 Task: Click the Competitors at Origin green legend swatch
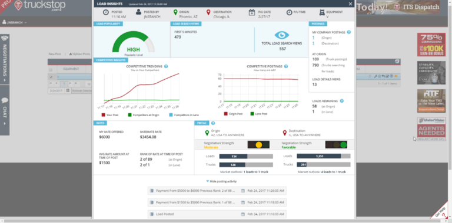point(129,115)
